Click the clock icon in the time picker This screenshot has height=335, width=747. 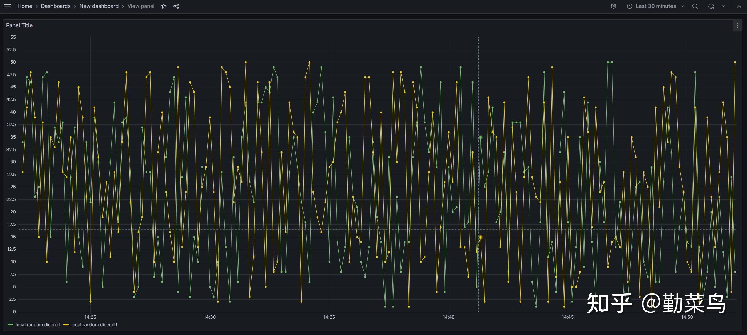(x=629, y=6)
